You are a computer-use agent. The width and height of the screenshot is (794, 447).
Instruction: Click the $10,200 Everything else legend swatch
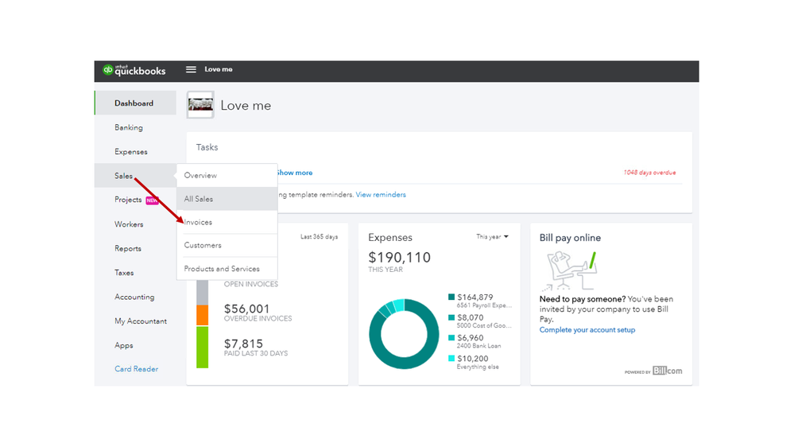tap(451, 359)
